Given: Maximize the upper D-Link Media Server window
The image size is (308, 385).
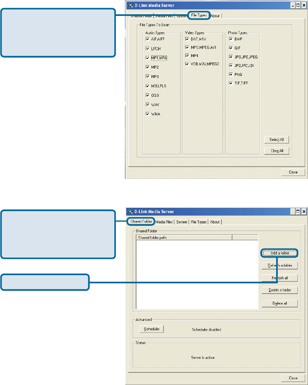Looking at the screenshot, I should click(x=298, y=5).
